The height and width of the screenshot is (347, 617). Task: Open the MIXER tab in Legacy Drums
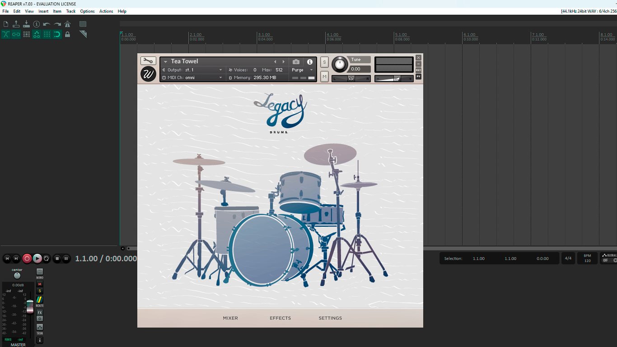point(230,318)
